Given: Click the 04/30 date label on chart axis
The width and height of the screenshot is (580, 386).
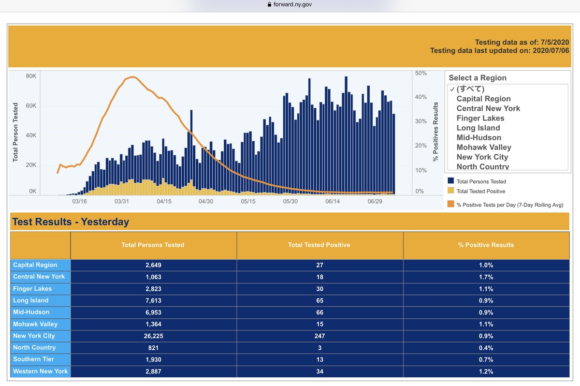Looking at the screenshot, I should (x=206, y=201).
